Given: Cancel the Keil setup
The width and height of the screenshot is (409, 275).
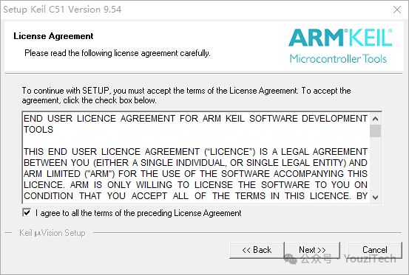Looking at the screenshot, I should pyautogui.click(x=374, y=250).
